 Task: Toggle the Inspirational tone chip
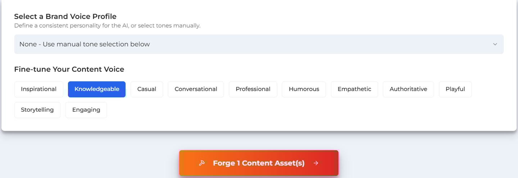click(39, 89)
